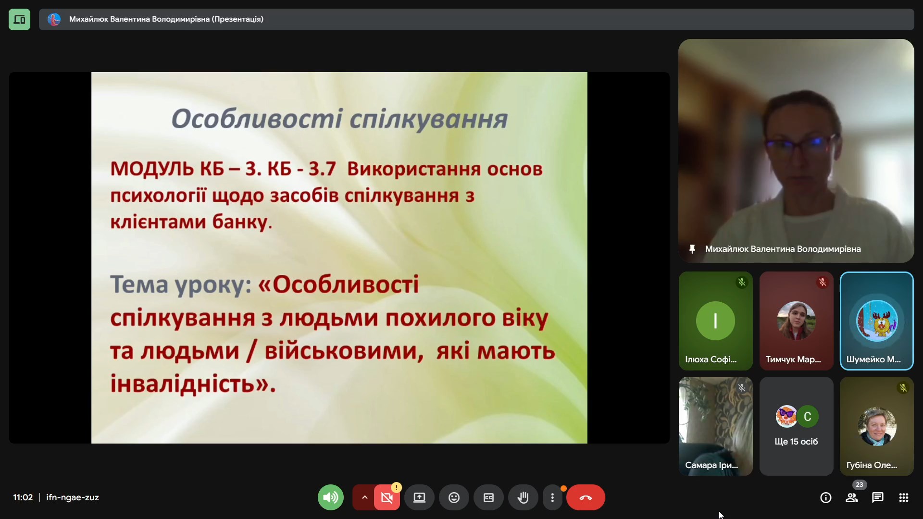The width and height of the screenshot is (923, 519).
Task: Open the meeting details info icon
Action: [x=825, y=497]
